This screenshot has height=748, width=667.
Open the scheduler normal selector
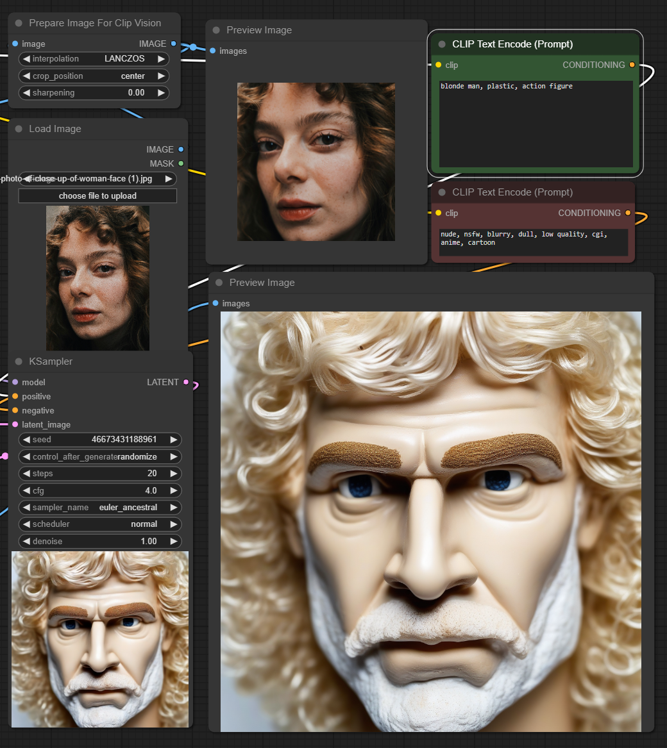pos(99,524)
